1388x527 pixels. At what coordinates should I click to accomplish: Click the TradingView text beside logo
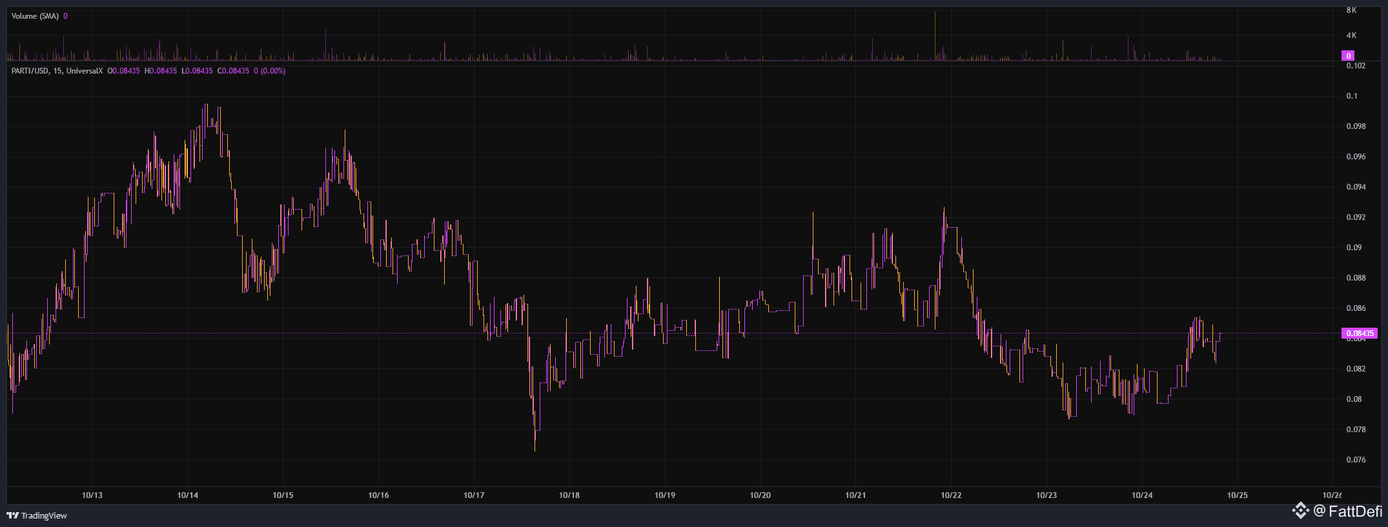click(x=44, y=515)
